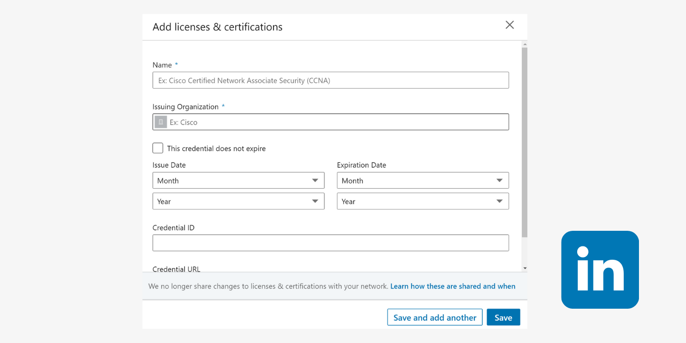Click the organization building icon
Viewport: 686px width, 343px height.
click(161, 122)
